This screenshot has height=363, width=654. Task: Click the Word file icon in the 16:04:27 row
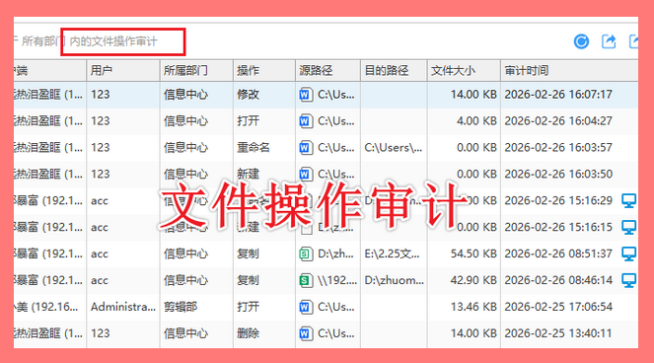[x=306, y=121]
